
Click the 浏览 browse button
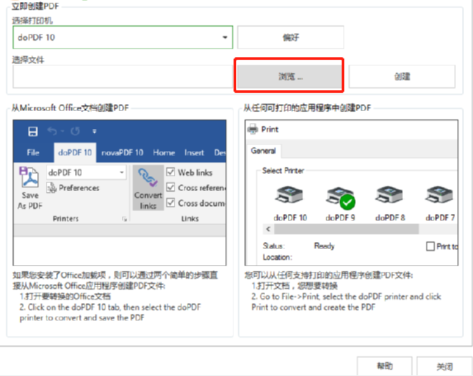[289, 76]
